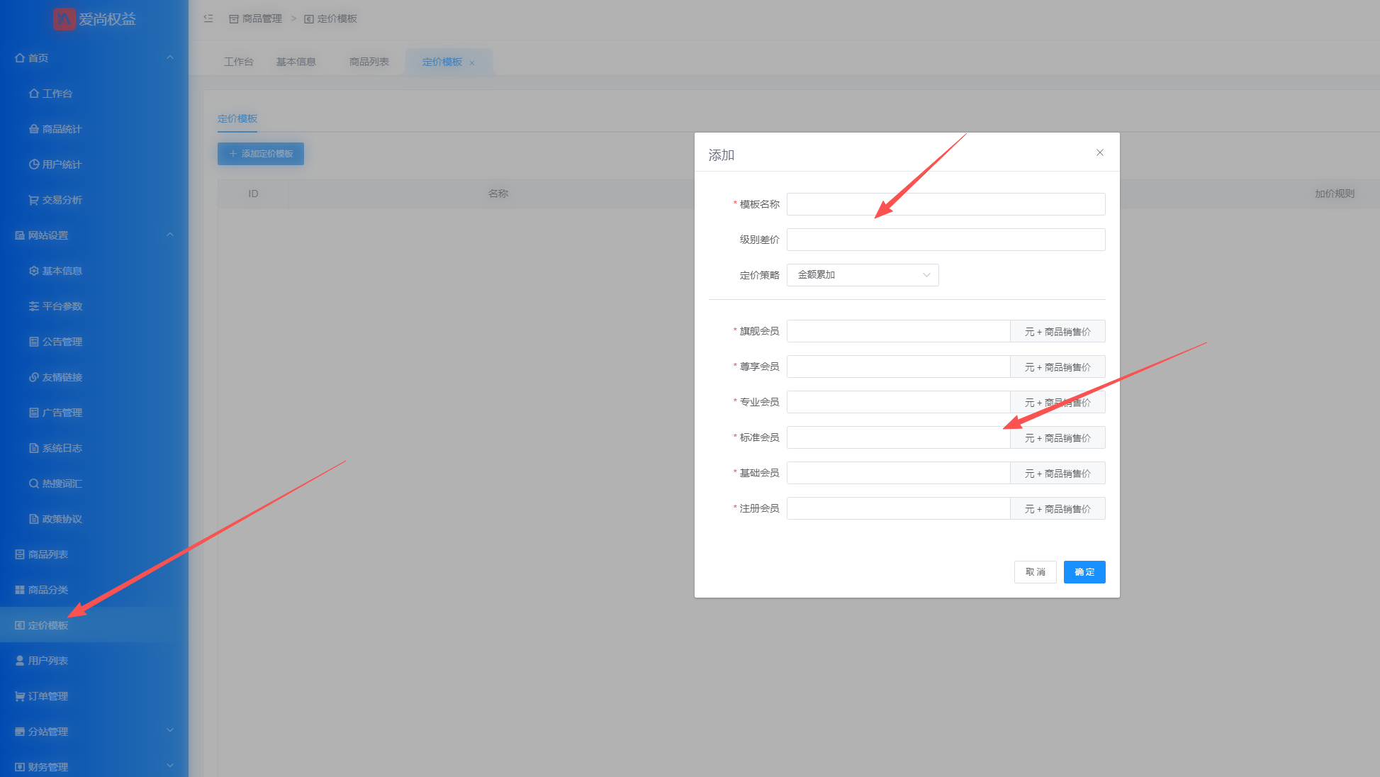Click the 友情链接 link icon
The height and width of the screenshot is (777, 1380).
tap(33, 377)
